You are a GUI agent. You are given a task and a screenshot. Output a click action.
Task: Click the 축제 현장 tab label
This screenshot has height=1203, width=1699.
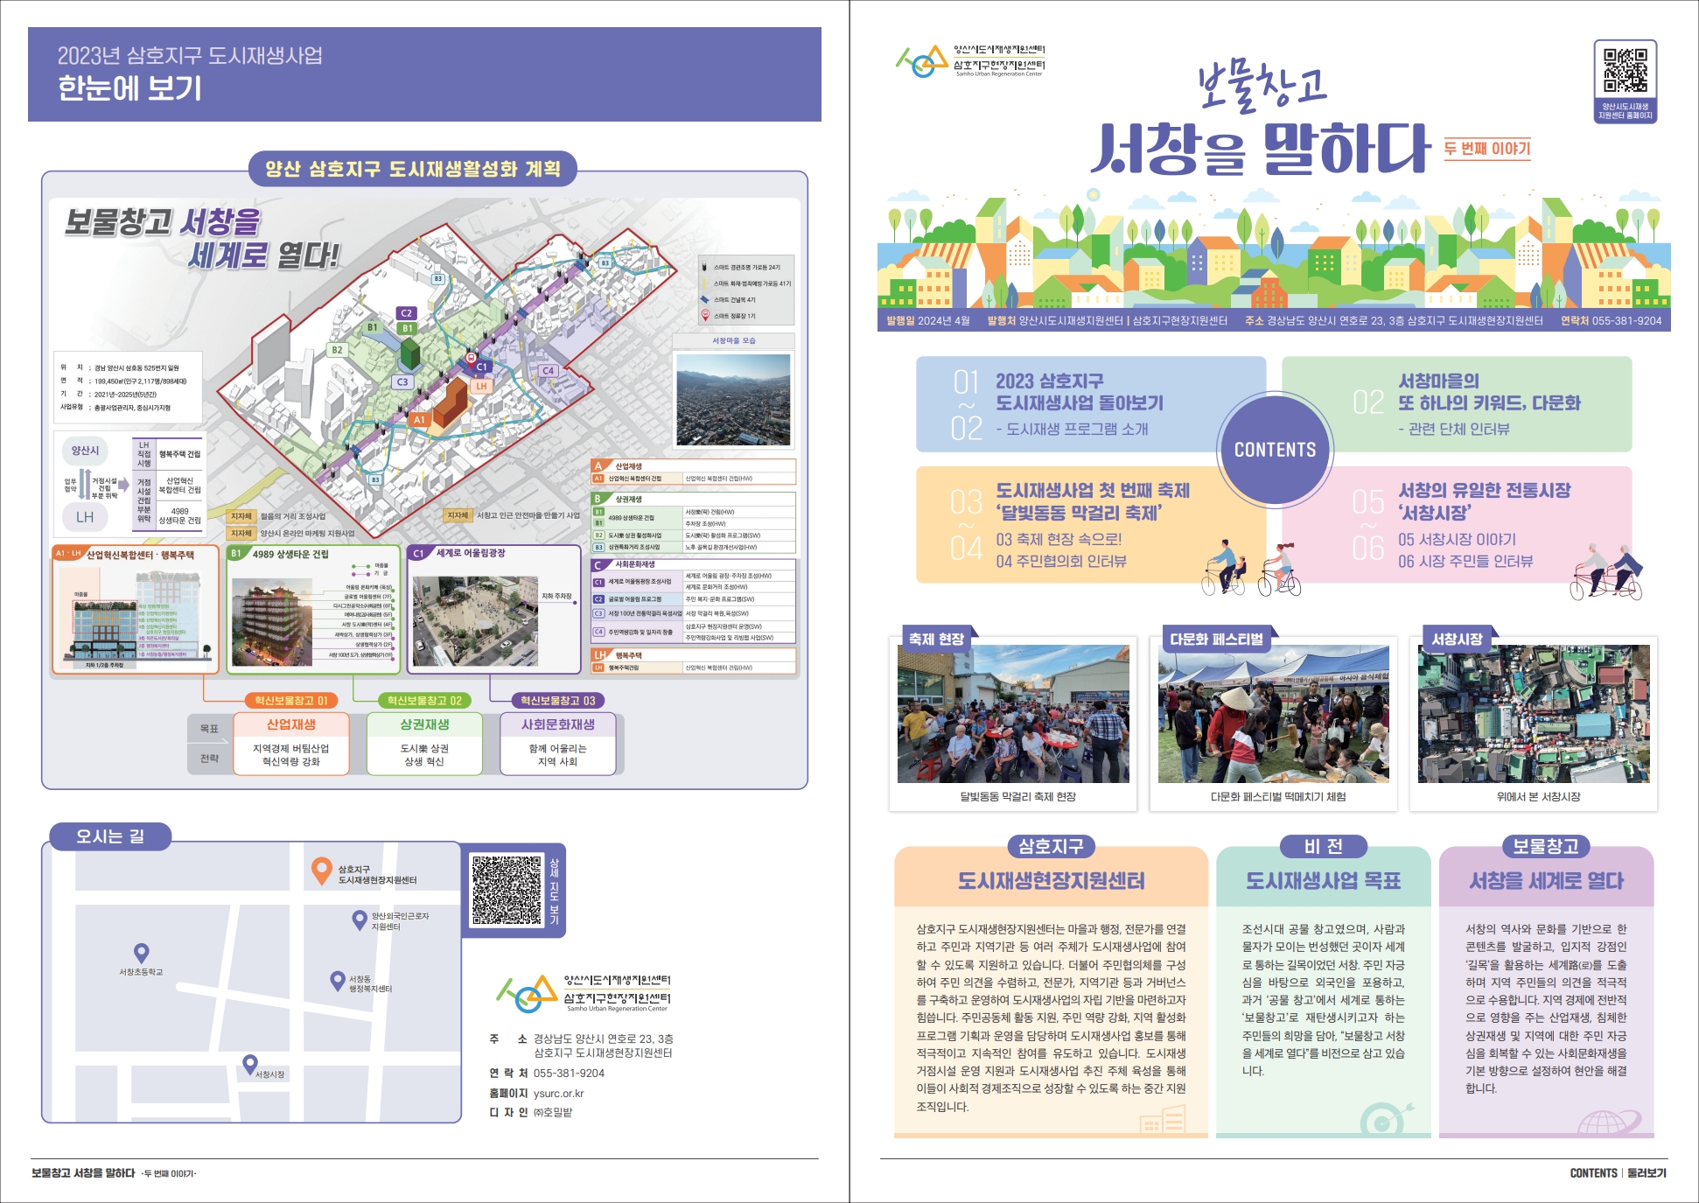[x=936, y=639]
